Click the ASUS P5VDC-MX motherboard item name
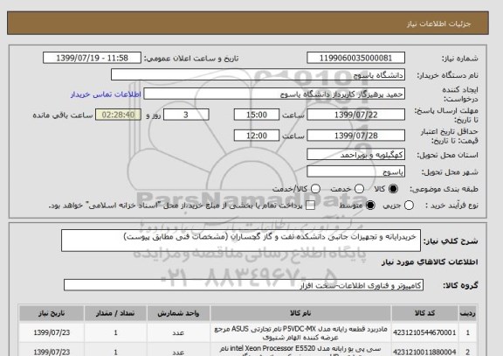Screen dimensions: 503x356 pyautogui.click(x=300, y=333)
